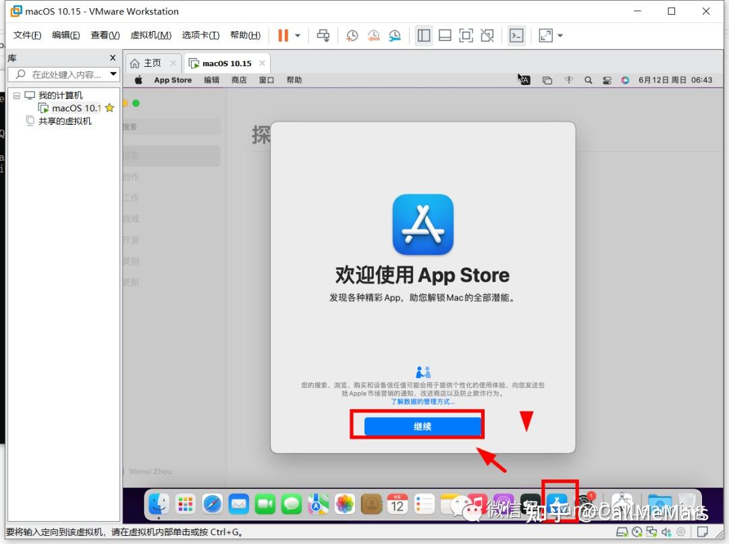Toggle favorite star on macOS 10.15
This screenshot has width=729, height=544.
pyautogui.click(x=110, y=108)
